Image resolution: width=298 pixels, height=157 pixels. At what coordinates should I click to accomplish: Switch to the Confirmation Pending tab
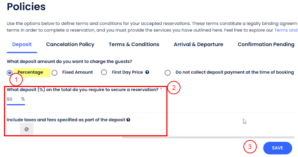(266, 45)
